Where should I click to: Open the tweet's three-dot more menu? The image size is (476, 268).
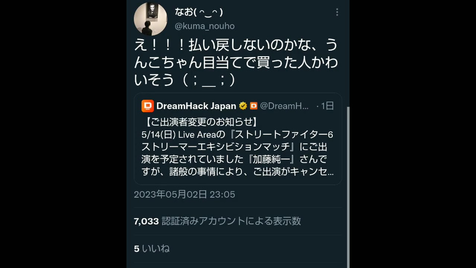click(337, 12)
